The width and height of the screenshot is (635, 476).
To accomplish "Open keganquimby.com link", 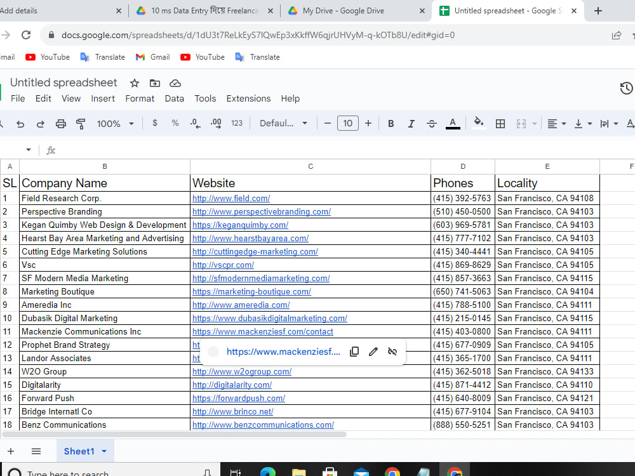I will [240, 225].
